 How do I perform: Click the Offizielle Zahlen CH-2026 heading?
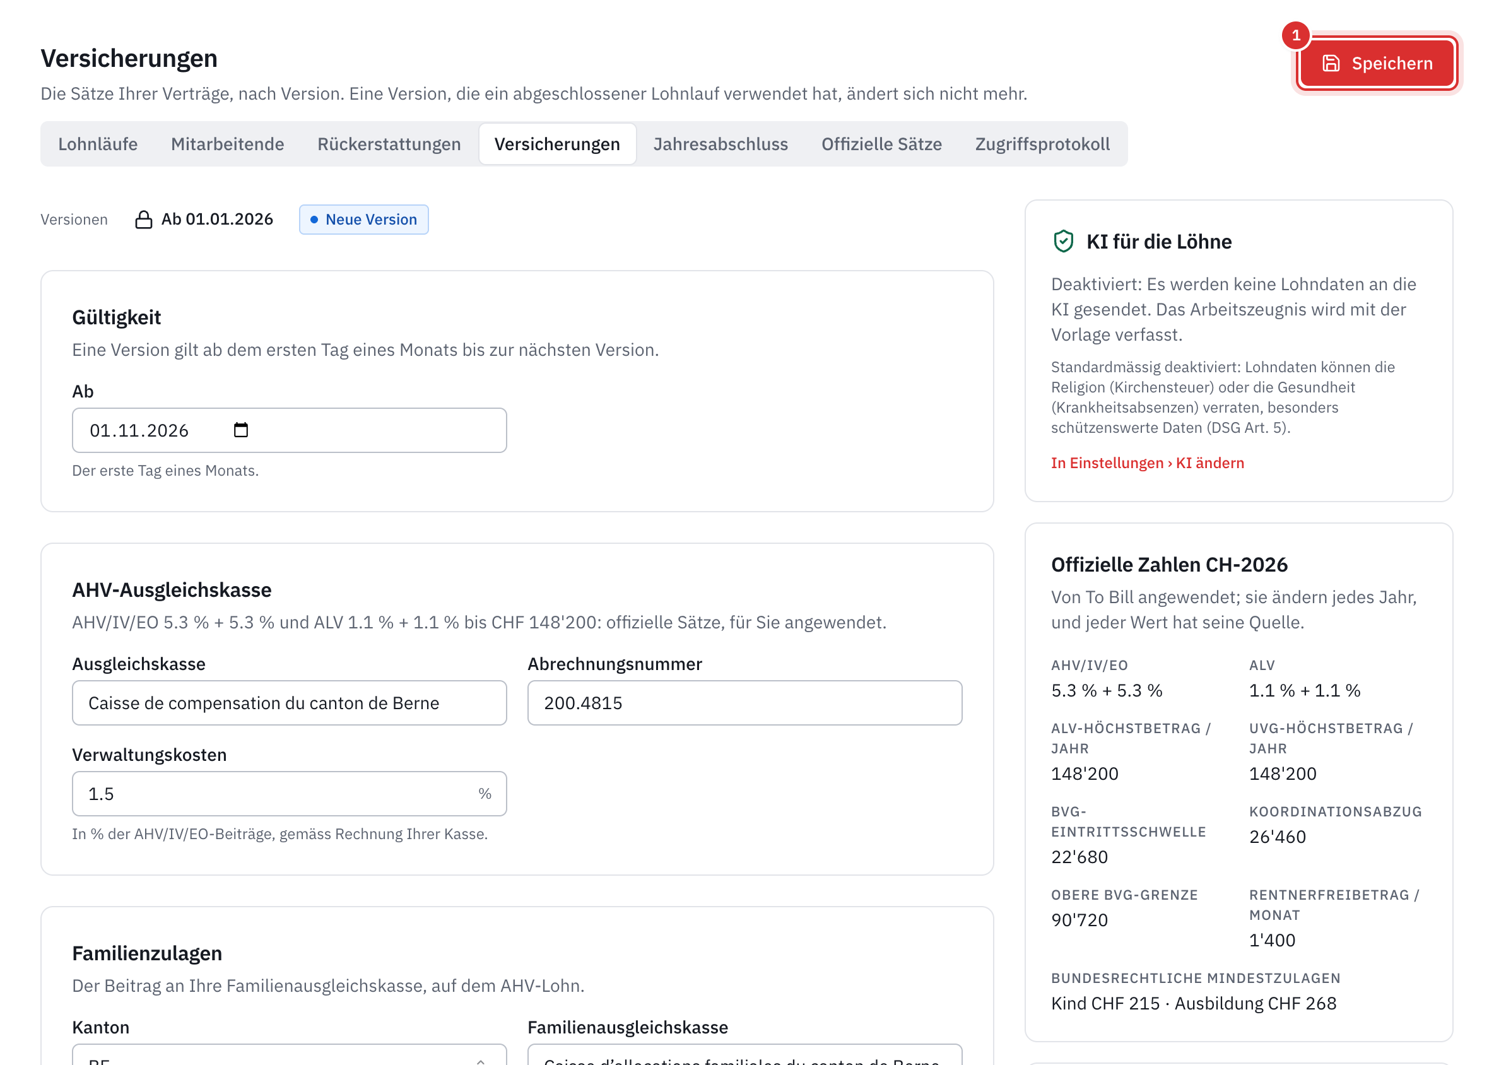click(x=1168, y=564)
